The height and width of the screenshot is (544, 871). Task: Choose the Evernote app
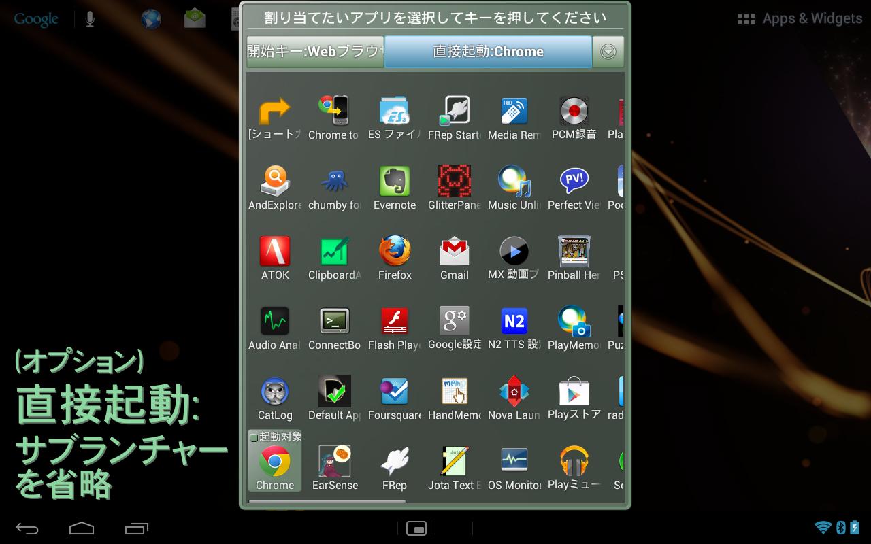(x=395, y=181)
